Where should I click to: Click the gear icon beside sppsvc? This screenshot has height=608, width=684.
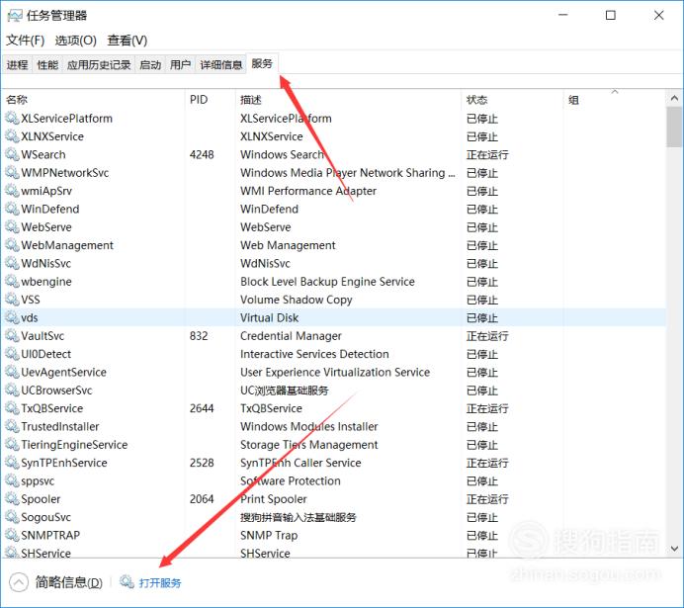coord(12,480)
